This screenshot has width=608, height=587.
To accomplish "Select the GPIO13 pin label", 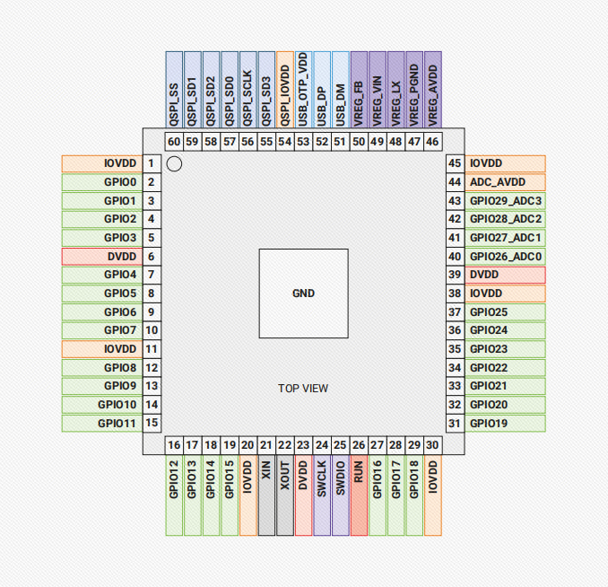I will (x=193, y=495).
